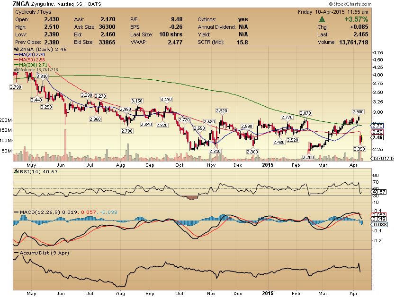This screenshot has height=297, width=395.
Task: Click the Last Size 100 shrs value
Action: click(171, 34)
